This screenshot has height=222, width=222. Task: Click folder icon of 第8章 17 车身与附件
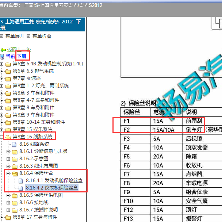8,218
